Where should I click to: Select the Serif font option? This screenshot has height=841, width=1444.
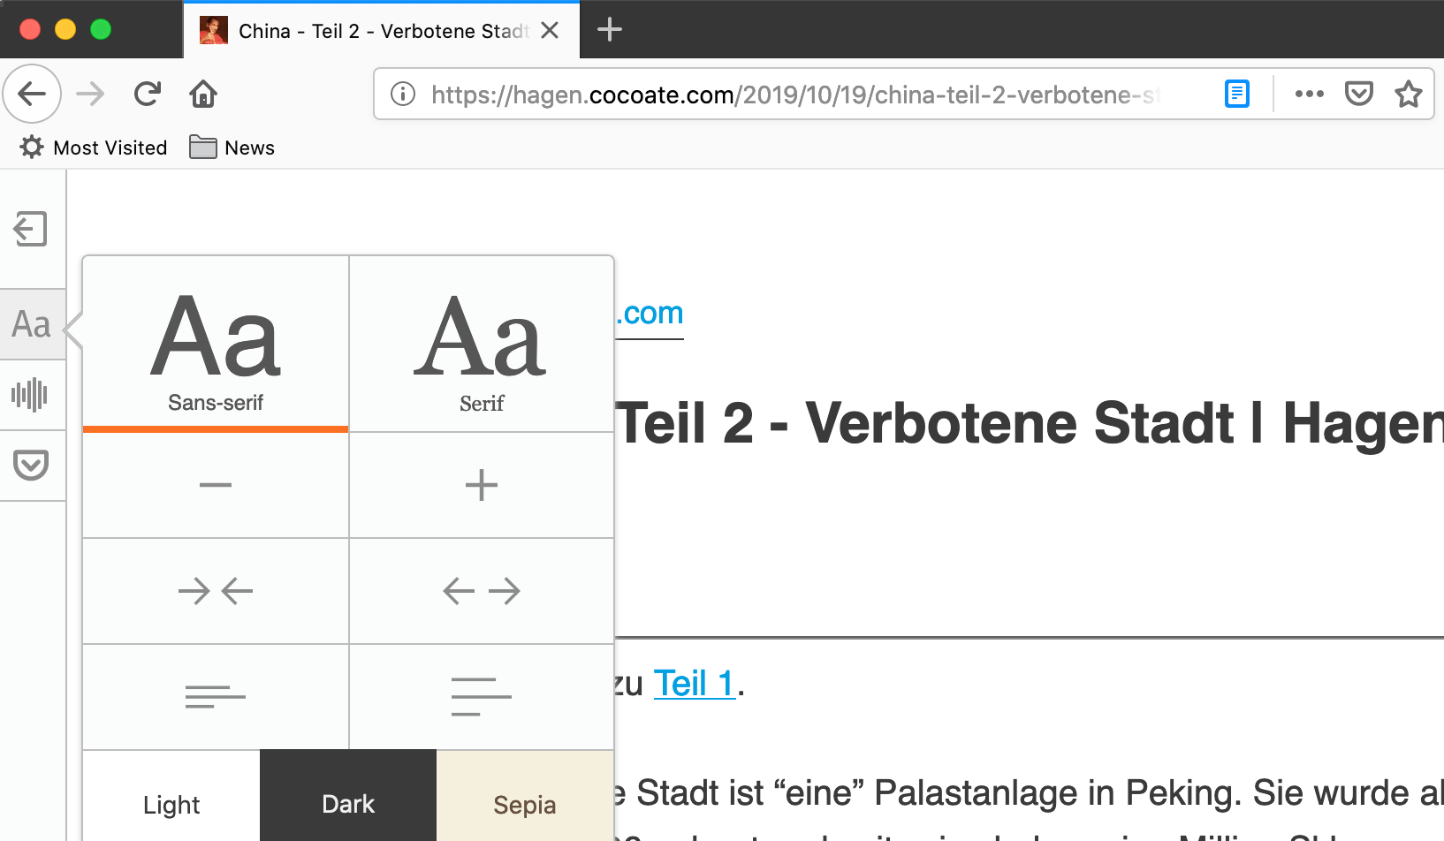482,345
